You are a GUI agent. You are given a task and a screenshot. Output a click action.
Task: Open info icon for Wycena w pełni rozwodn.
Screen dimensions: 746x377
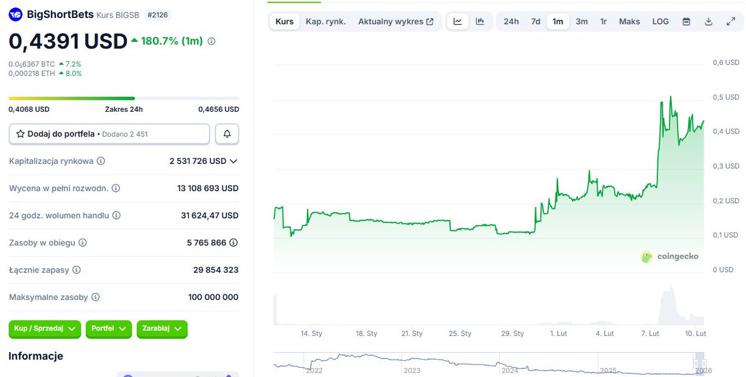coord(116,188)
